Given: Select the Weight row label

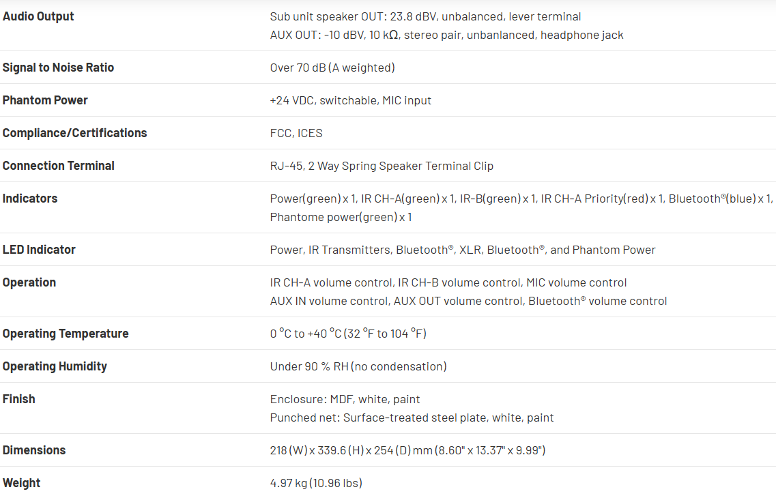Looking at the screenshot, I should [x=21, y=483].
